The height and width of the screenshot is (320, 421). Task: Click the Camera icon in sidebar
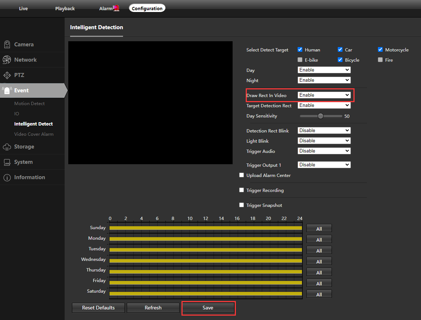[x=7, y=45]
